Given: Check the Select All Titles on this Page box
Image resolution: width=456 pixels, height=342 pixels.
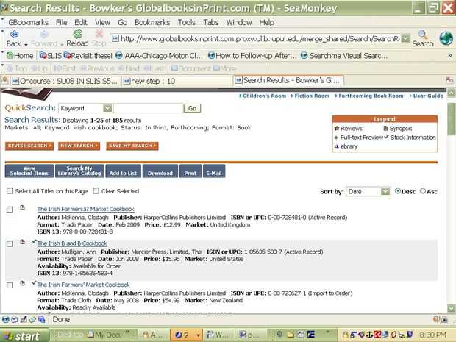Looking at the screenshot, I should [x=10, y=190].
